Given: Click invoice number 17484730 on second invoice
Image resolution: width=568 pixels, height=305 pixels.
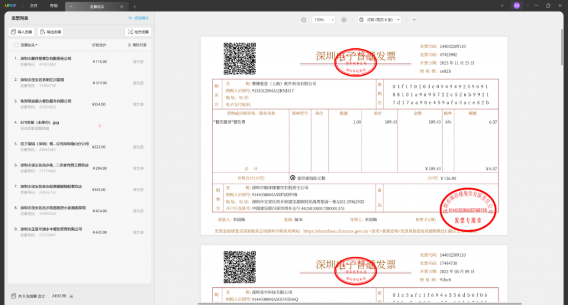Looking at the screenshot, I should point(448,263).
